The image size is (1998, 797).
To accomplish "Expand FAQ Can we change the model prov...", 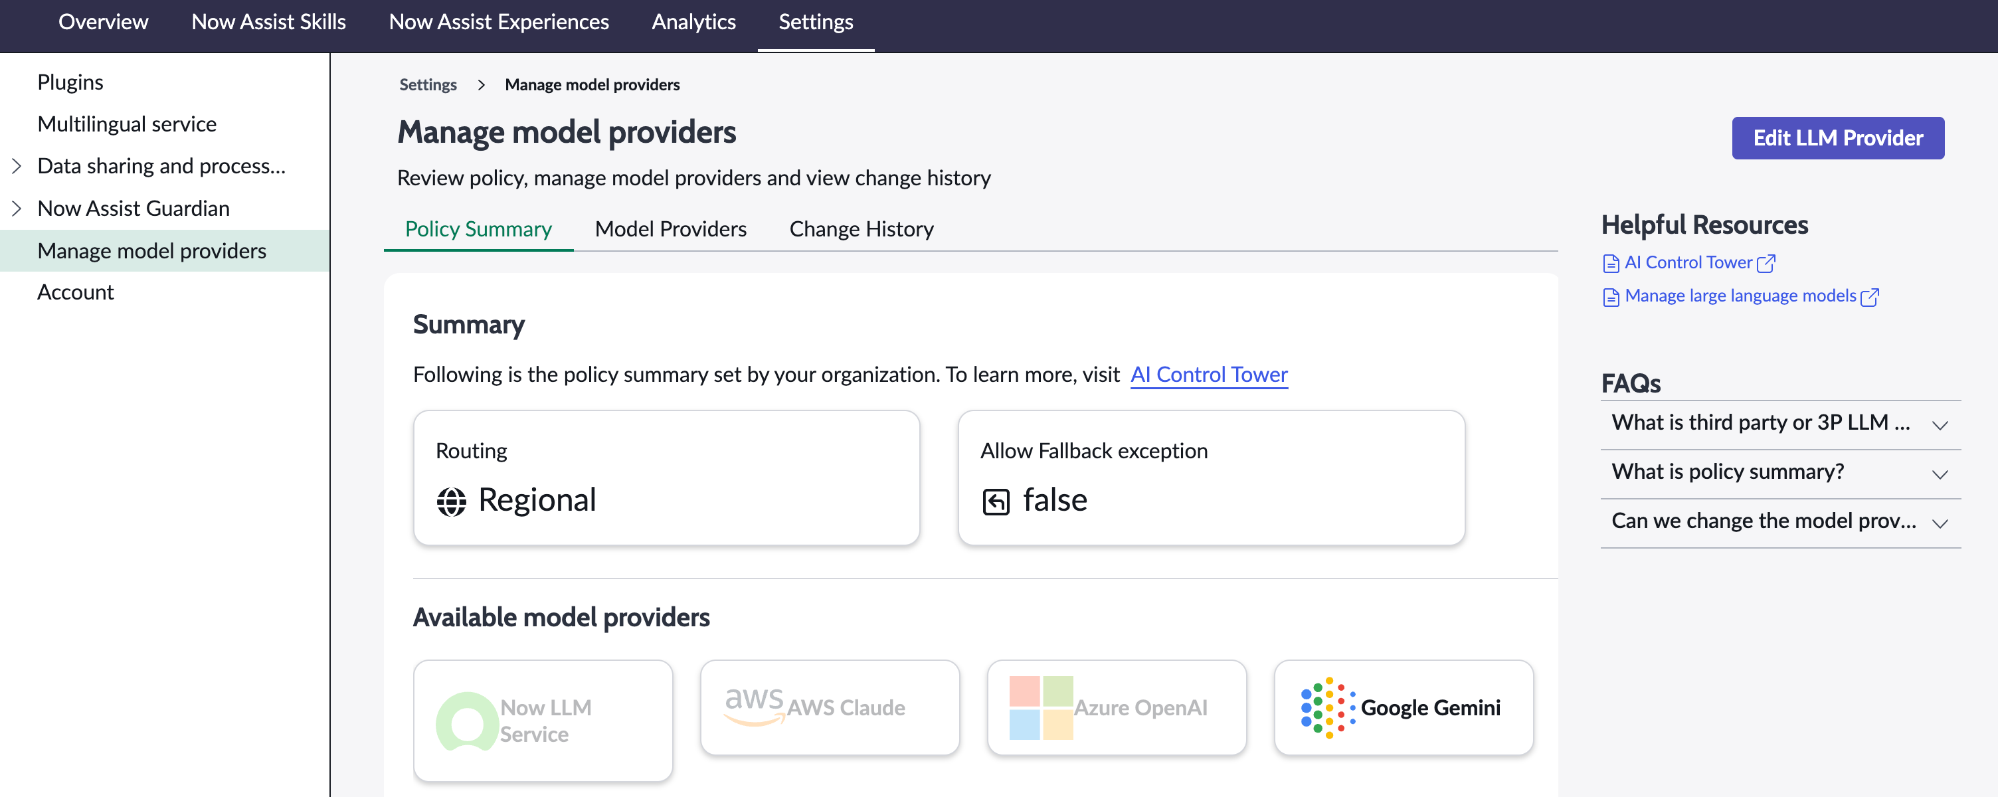I will pyautogui.click(x=1780, y=522).
